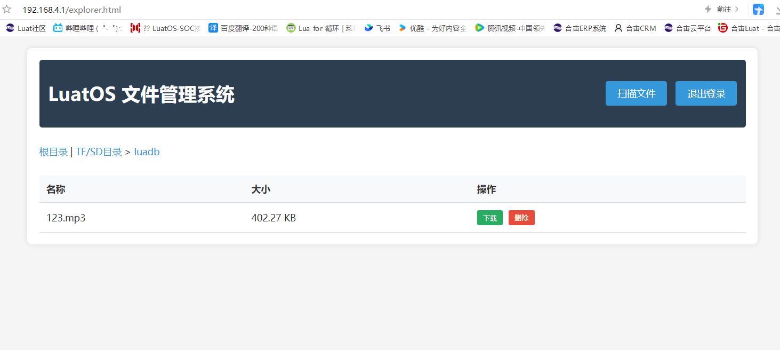Click the LuatOS 文件管理系统 title
Screen dimensions: 780x350
pos(141,94)
